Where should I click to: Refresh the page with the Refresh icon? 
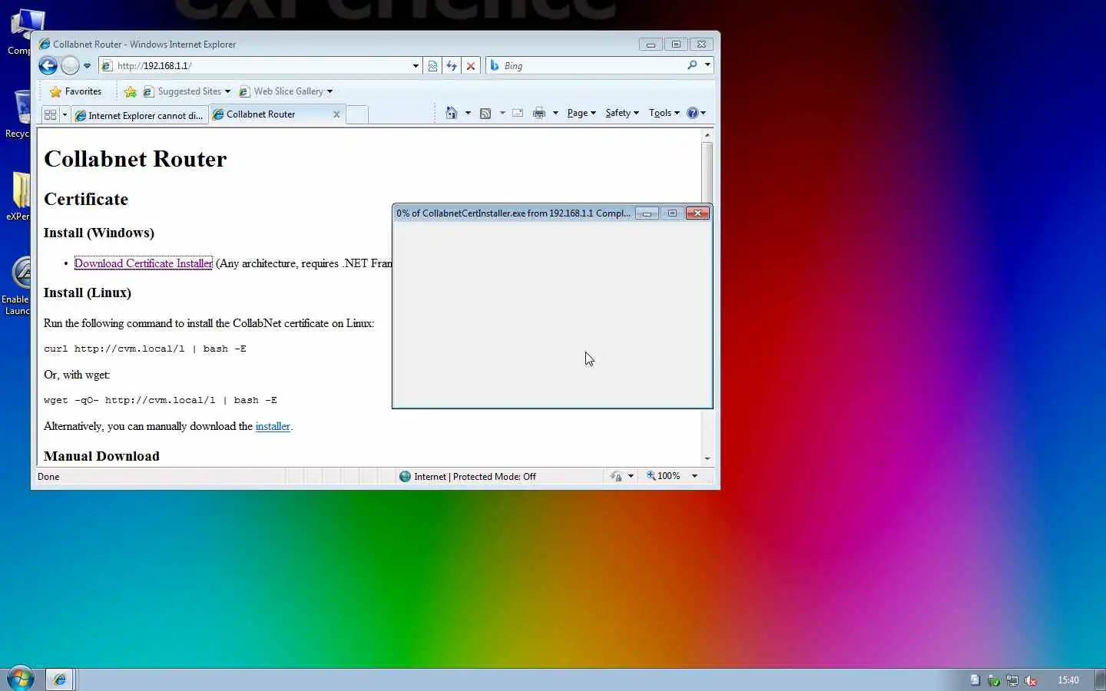tap(452, 66)
